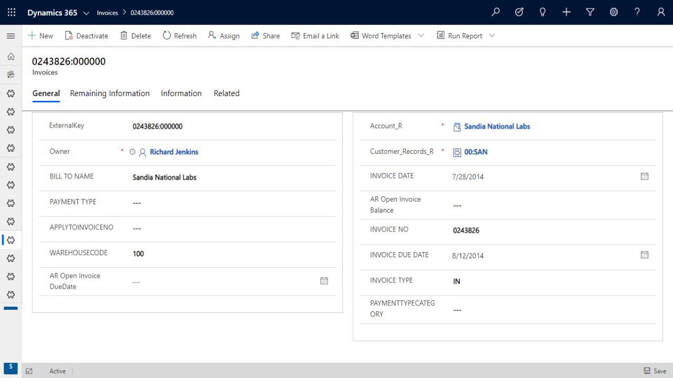Open Sandia National Labs account link

(x=497, y=127)
